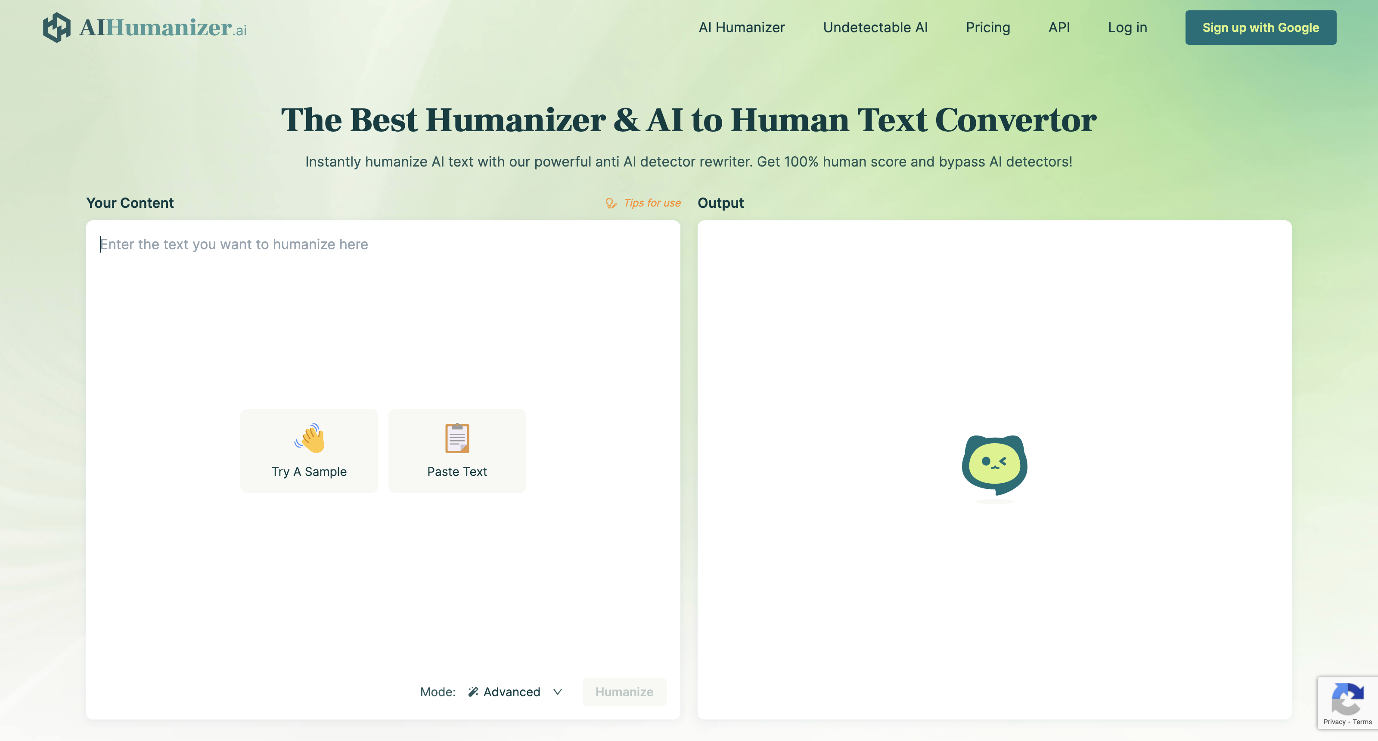Click the Tips for use lightbulb icon
Viewport: 1378px width, 741px height.
point(611,203)
